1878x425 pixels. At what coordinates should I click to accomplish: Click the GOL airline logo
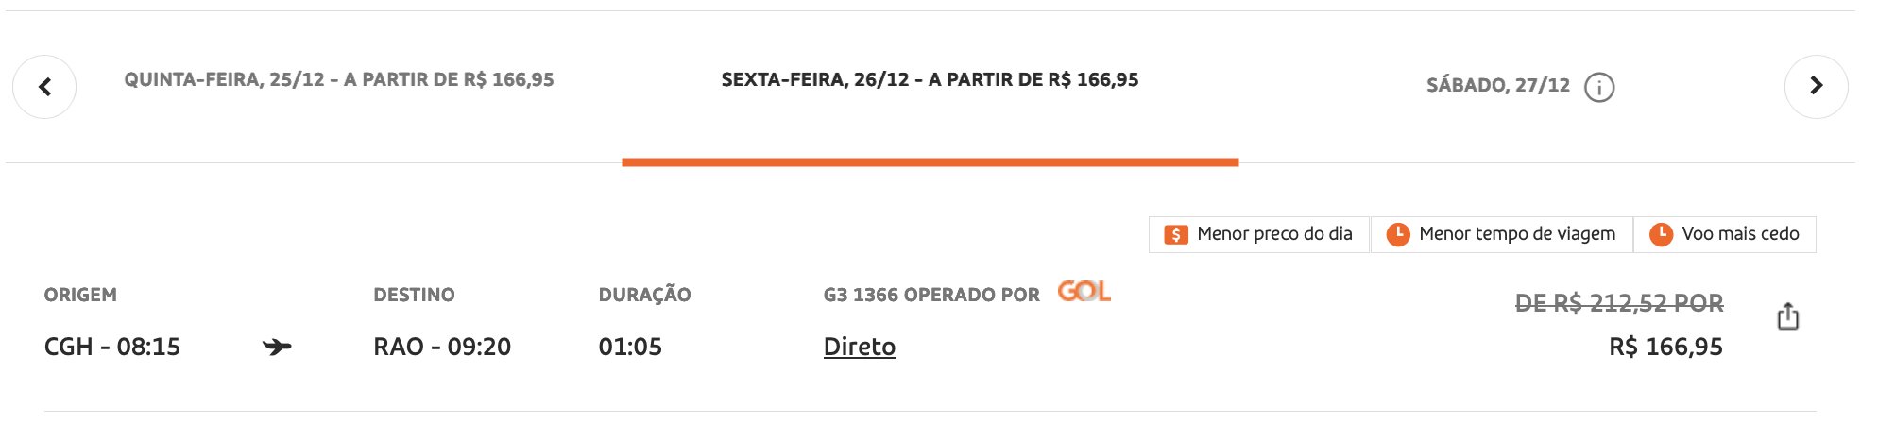(1084, 292)
